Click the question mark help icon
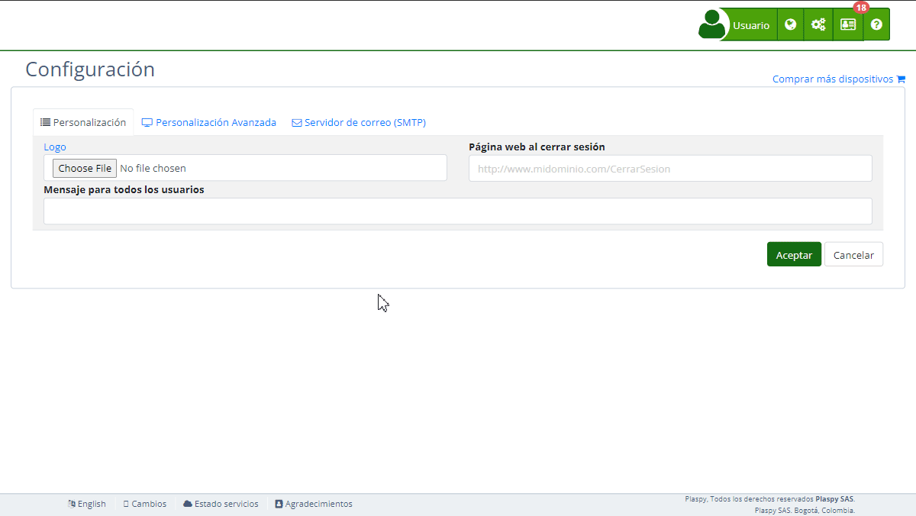 876,24
